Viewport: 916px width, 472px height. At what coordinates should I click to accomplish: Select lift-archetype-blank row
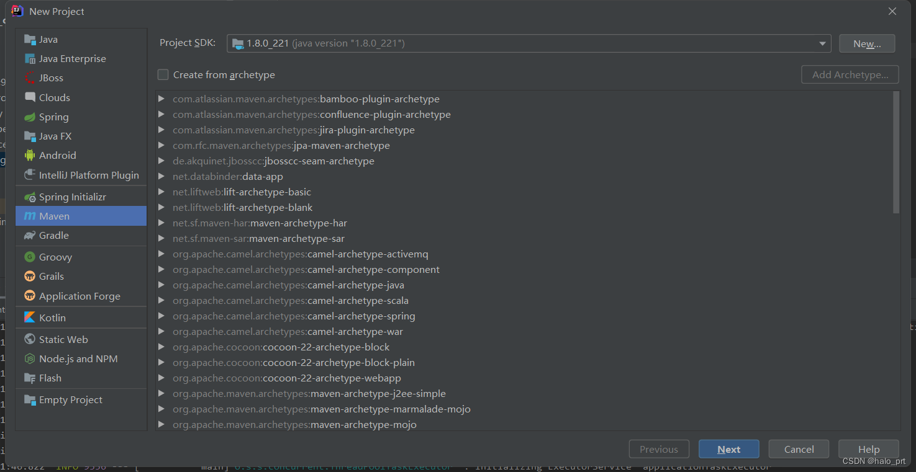coord(524,208)
